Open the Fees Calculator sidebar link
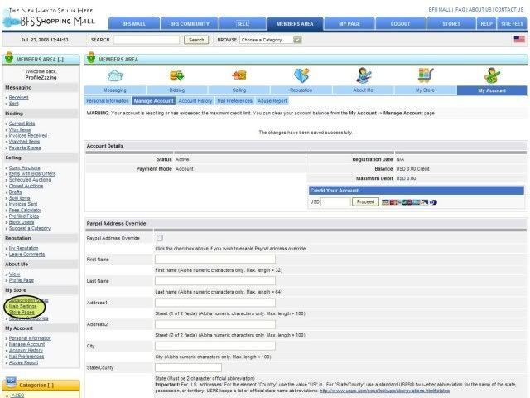The height and width of the screenshot is (398, 530). pos(25,210)
